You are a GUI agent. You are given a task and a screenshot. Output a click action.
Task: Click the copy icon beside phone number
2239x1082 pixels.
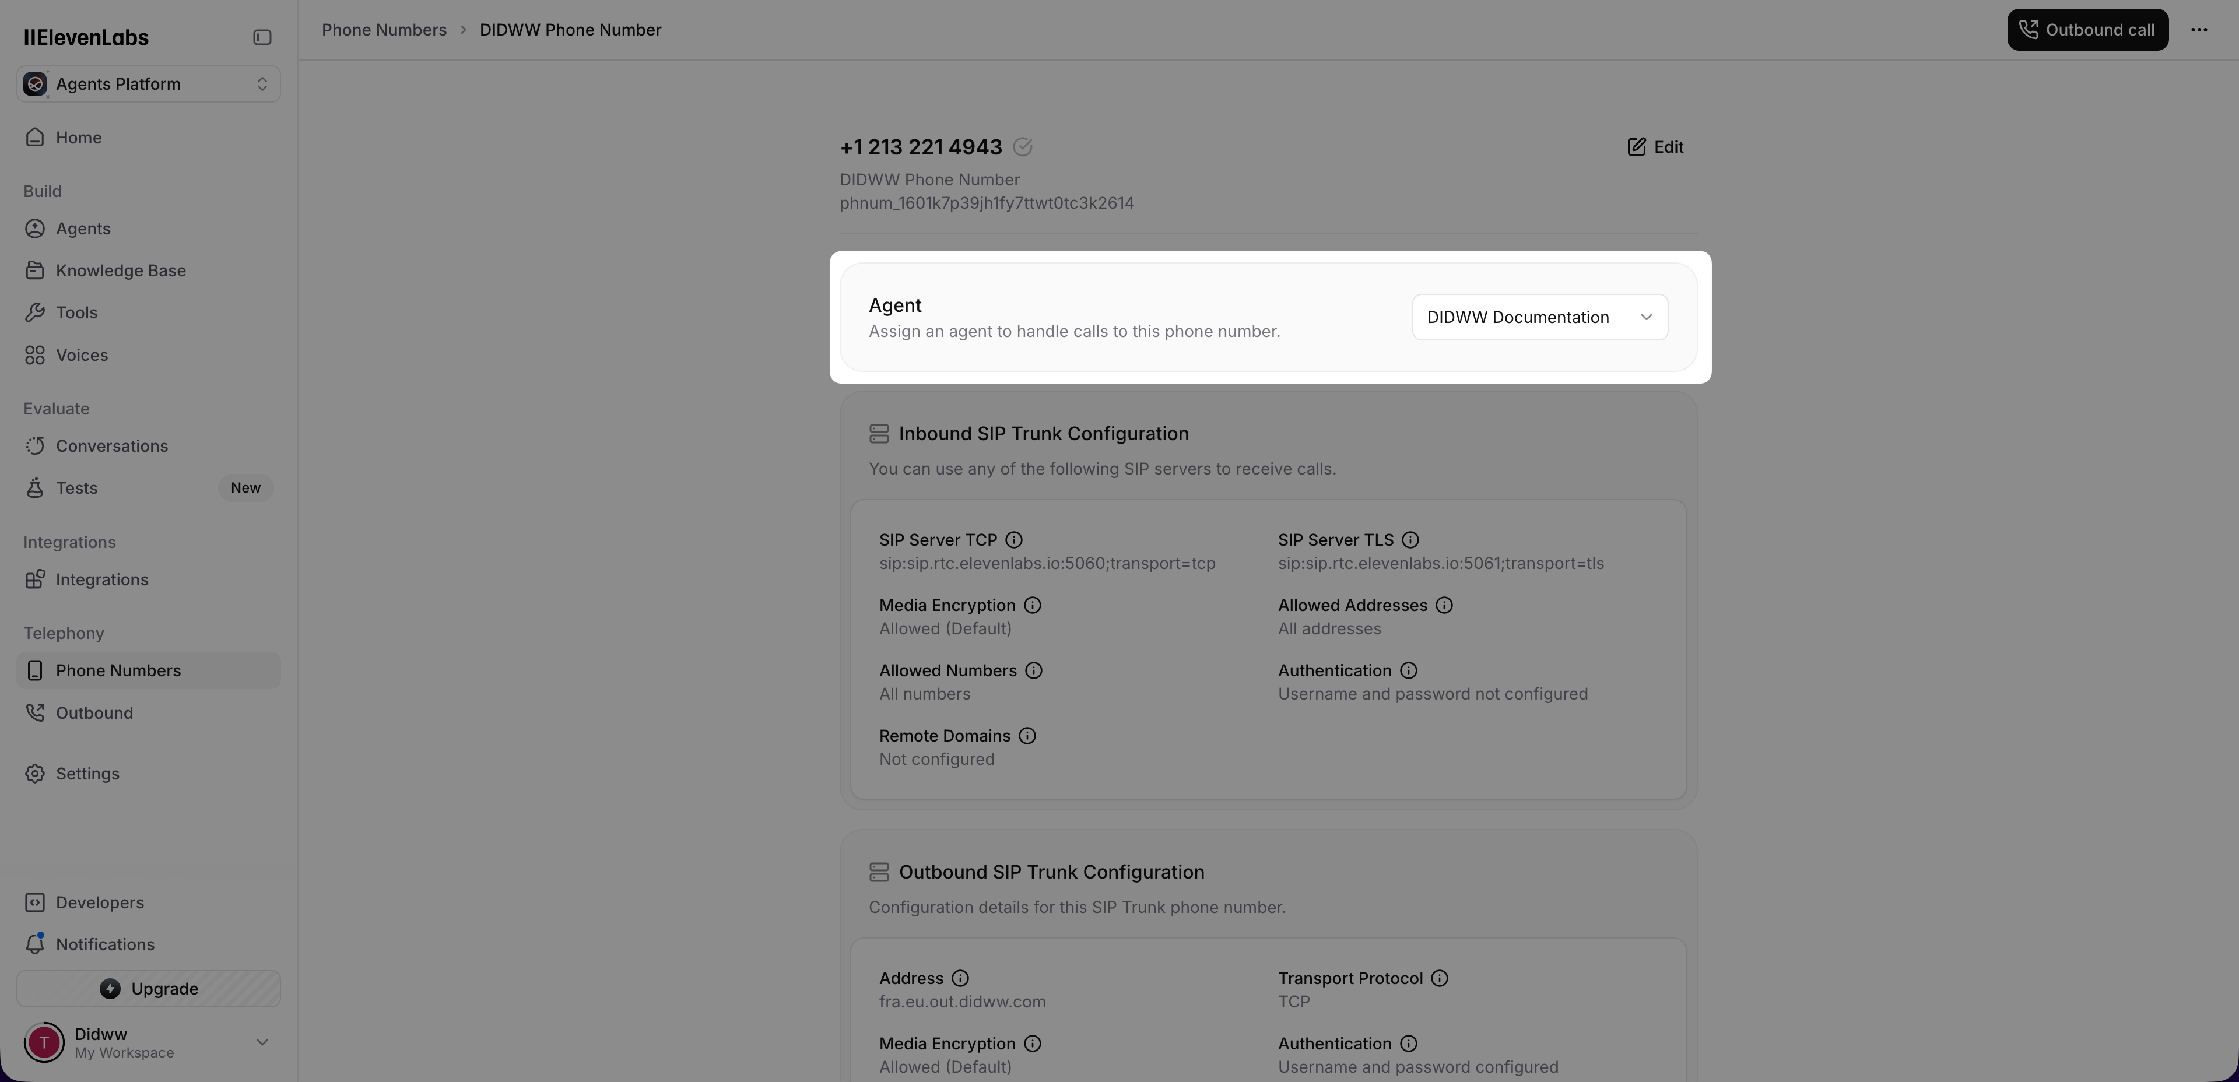click(1022, 147)
